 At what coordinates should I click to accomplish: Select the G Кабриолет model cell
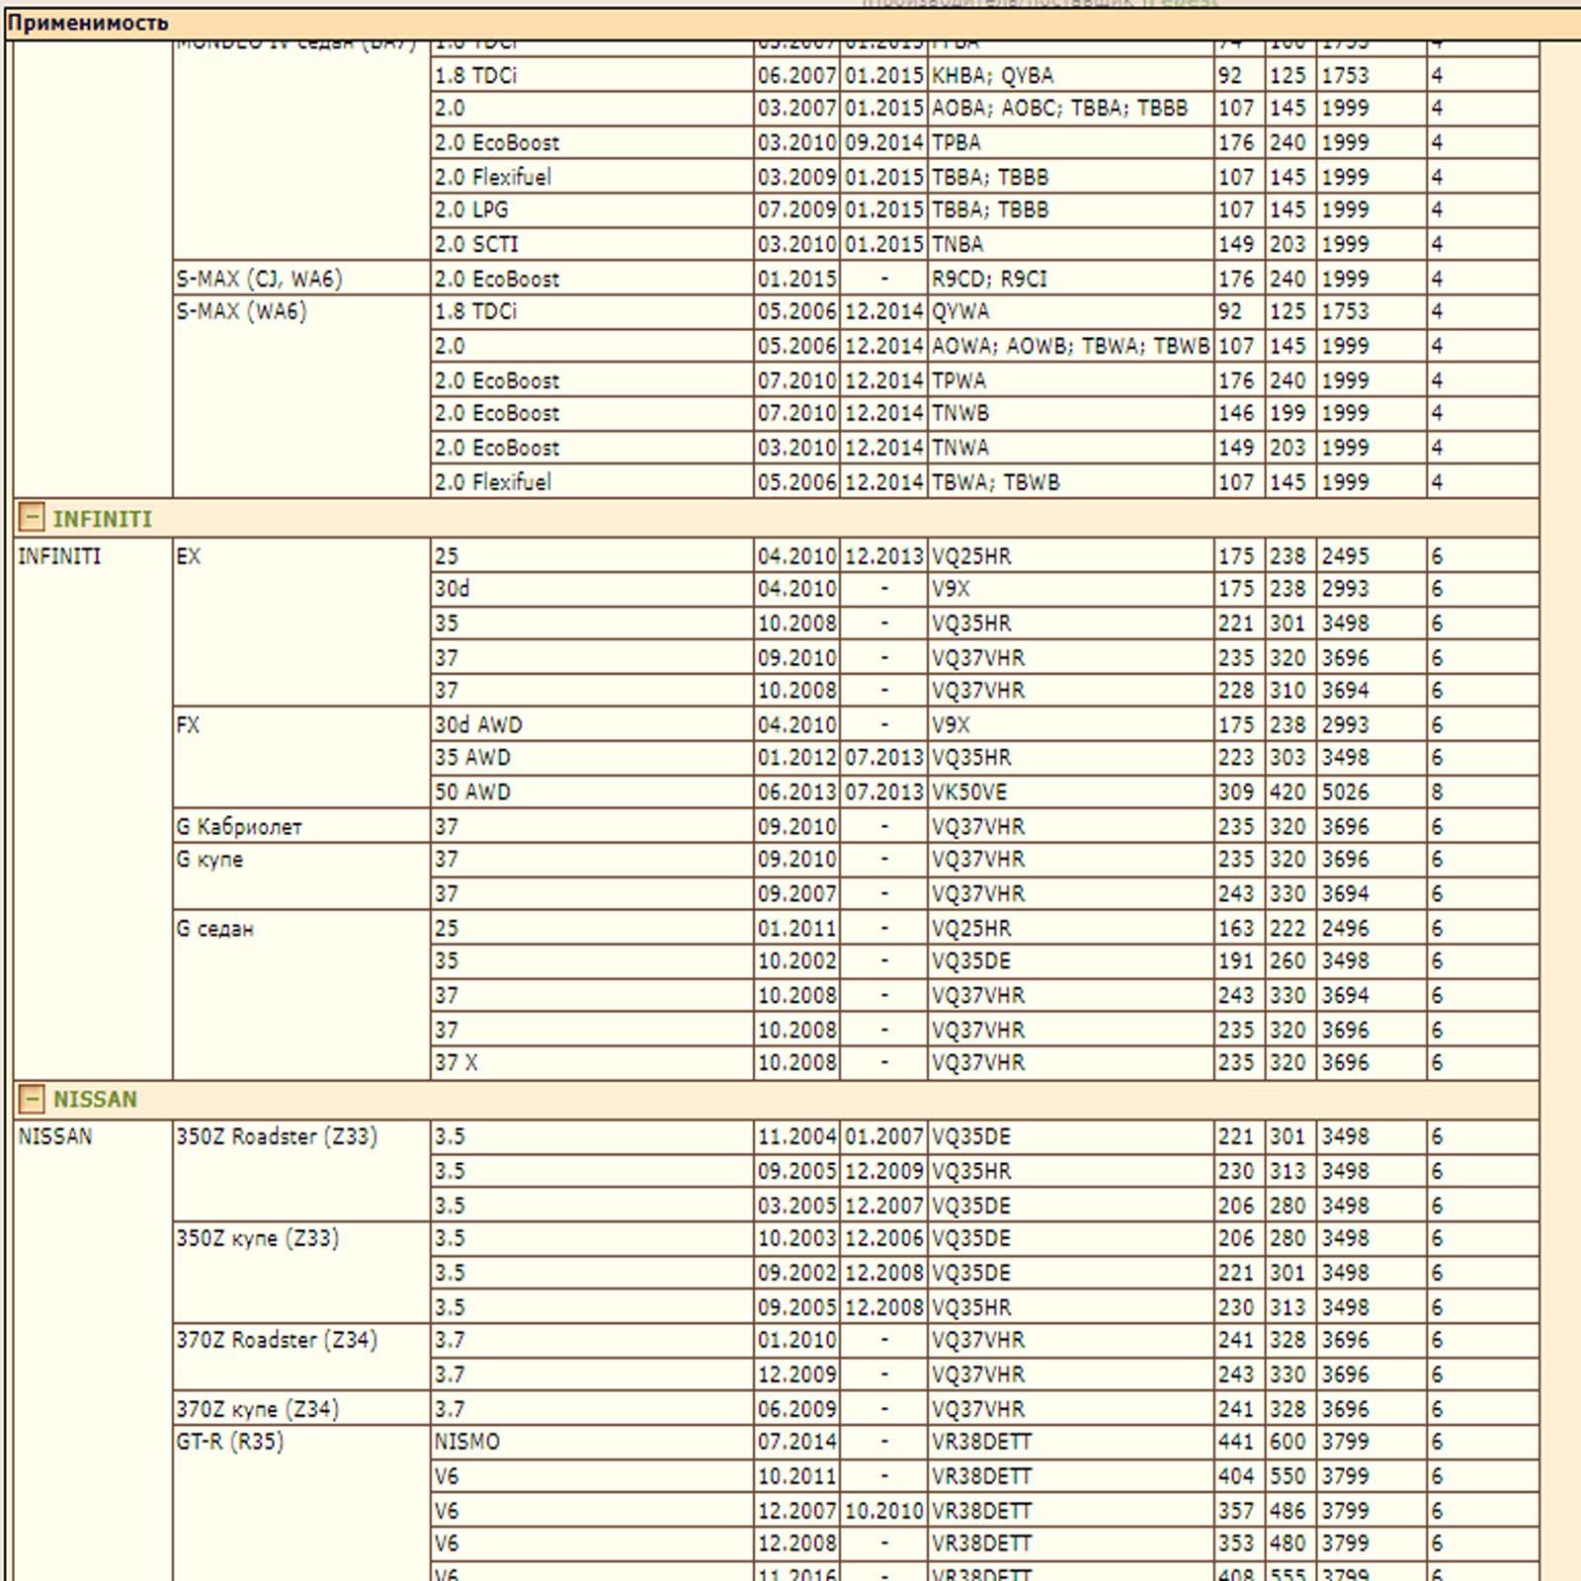300,826
